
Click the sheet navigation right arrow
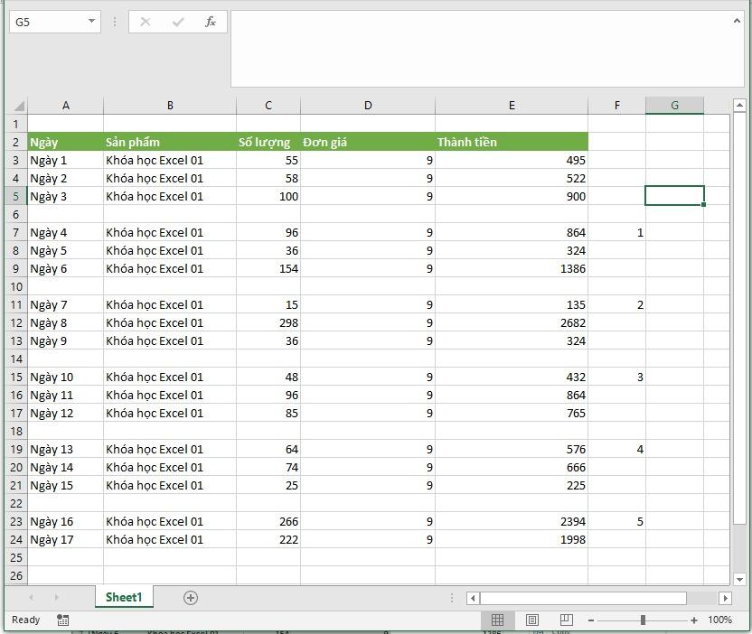tap(58, 597)
